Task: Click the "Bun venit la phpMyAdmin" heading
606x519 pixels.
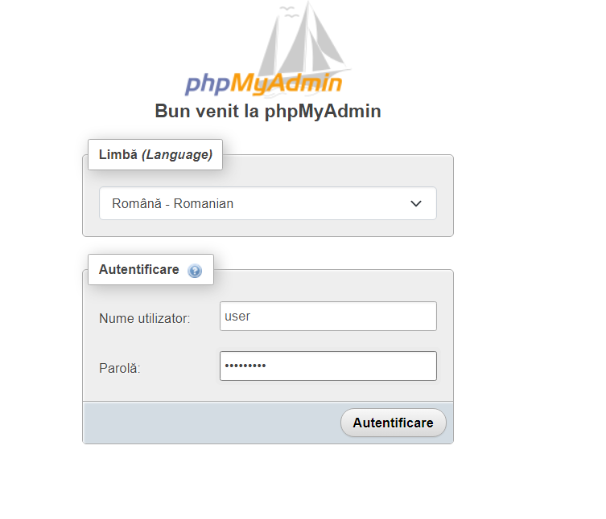Action: point(267,111)
